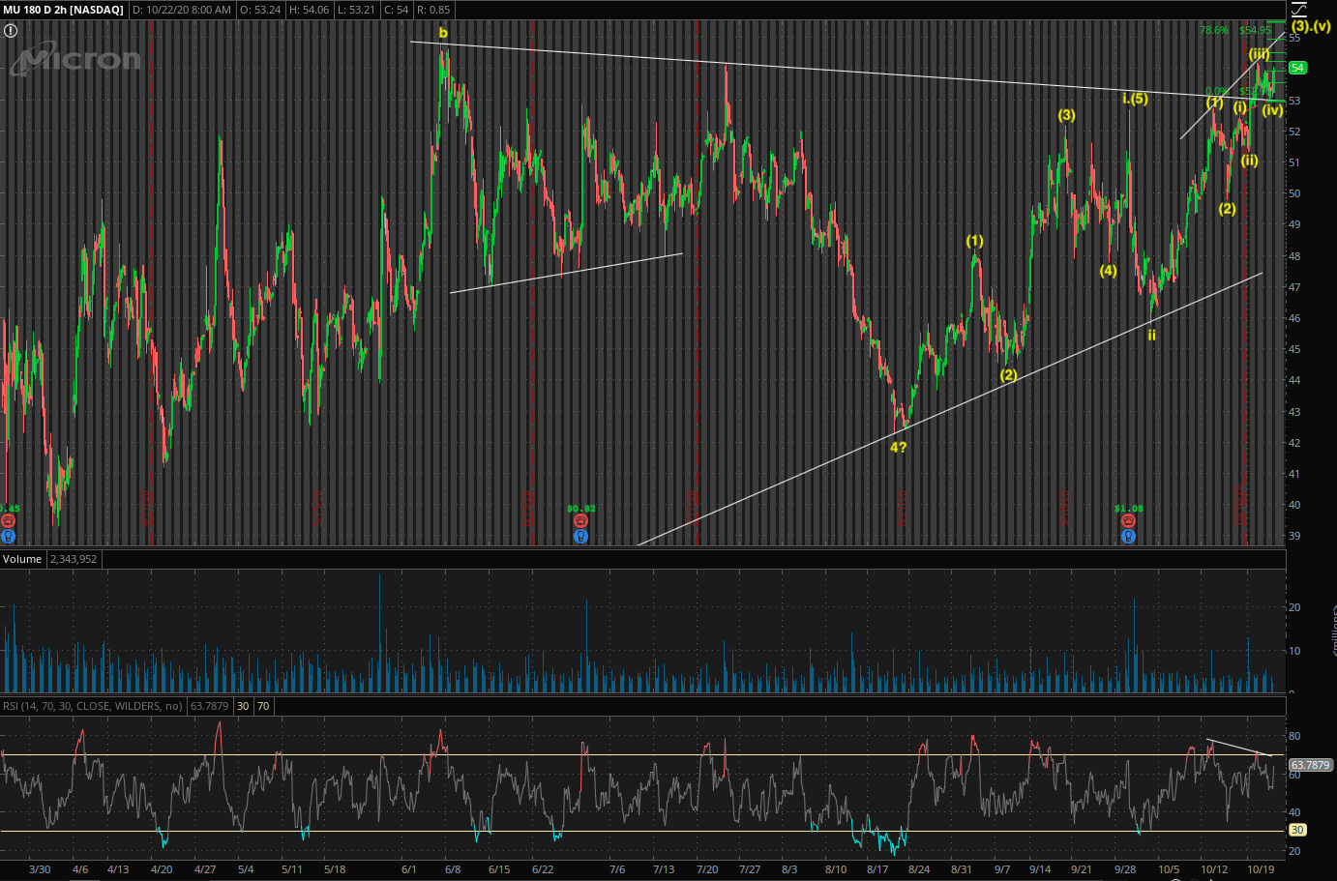Viewport: 1337px width, 881px height.
Task: Click the green 54 current price bubble
Action: (1297, 68)
